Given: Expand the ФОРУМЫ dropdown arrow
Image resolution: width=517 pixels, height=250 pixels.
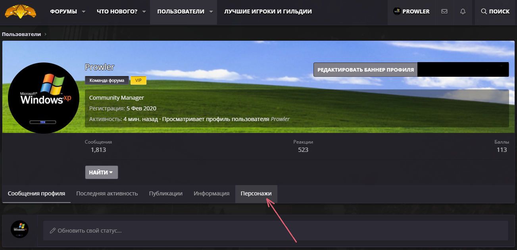Looking at the screenshot, I should pyautogui.click(x=84, y=11).
